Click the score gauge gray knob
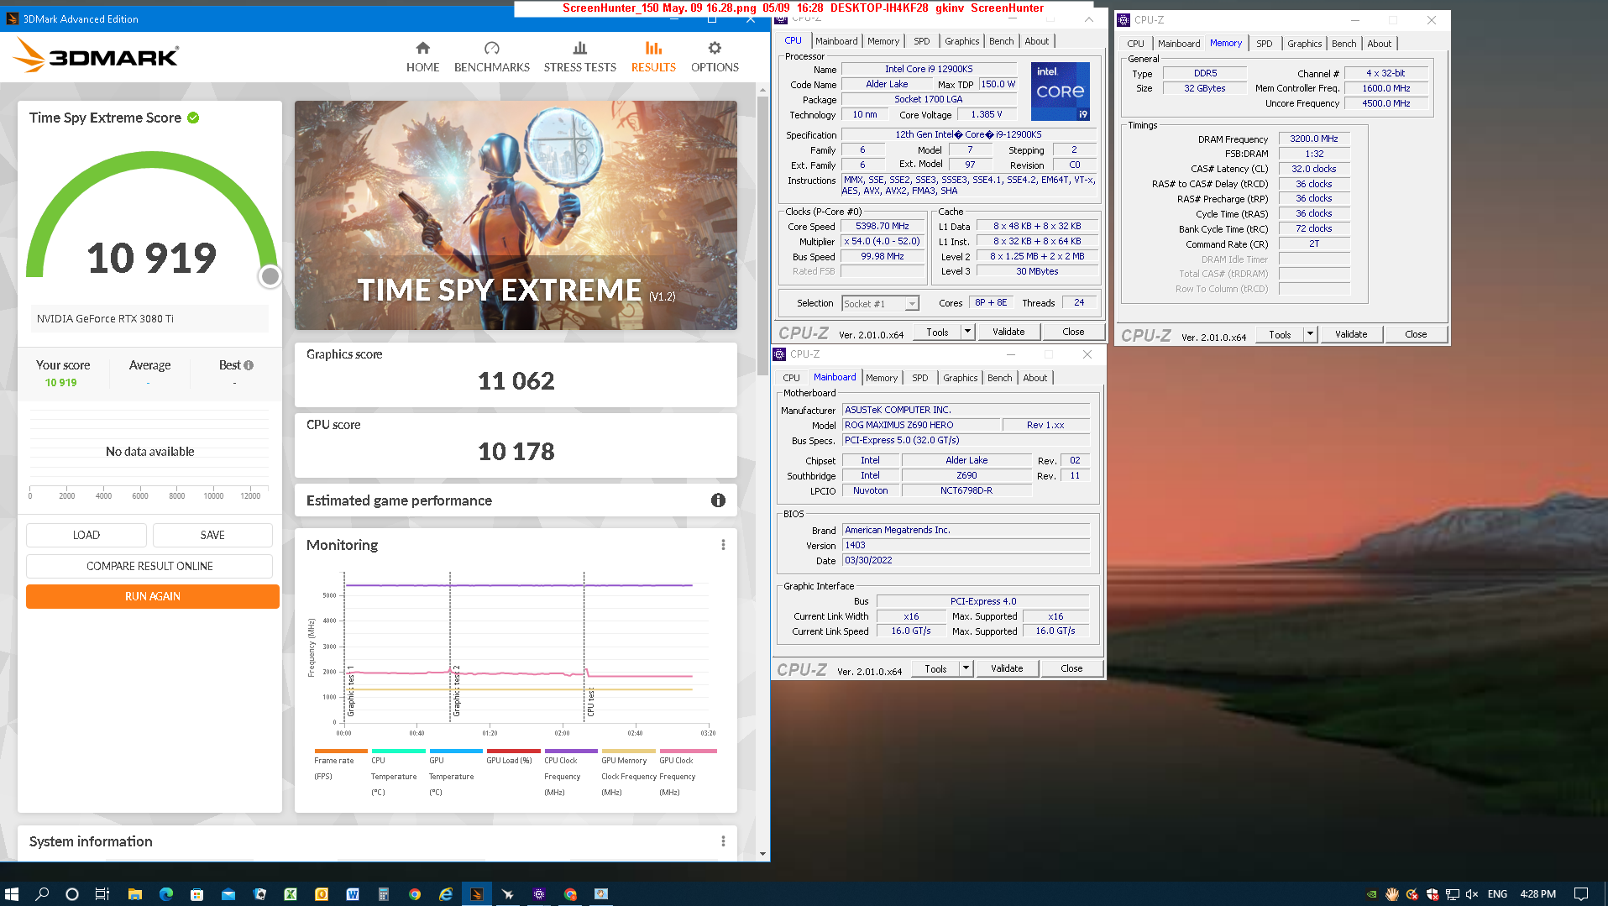The width and height of the screenshot is (1608, 906). pyautogui.click(x=270, y=276)
